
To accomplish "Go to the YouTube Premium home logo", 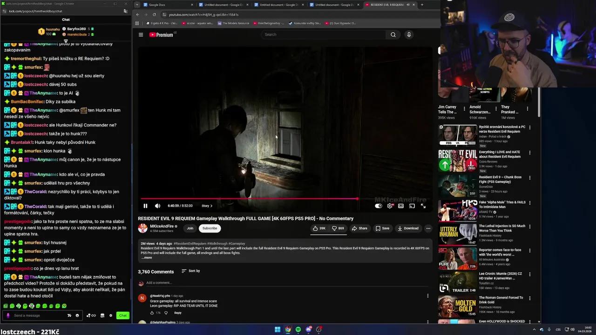I will coord(161,34).
